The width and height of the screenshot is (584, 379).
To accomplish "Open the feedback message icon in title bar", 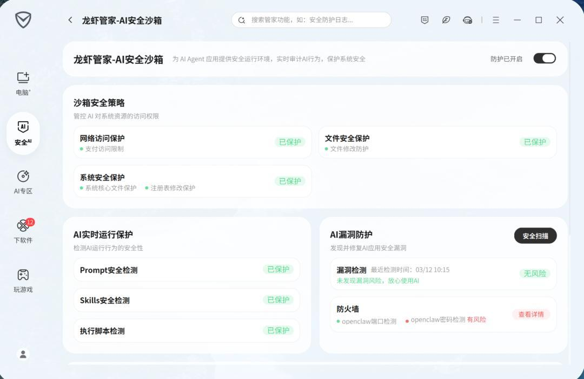I will [424, 19].
